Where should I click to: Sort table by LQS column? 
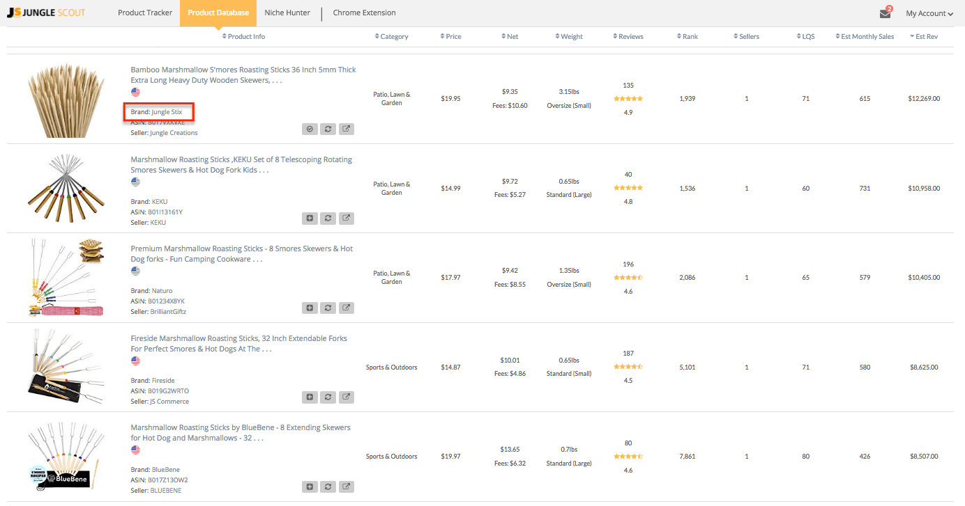(806, 36)
